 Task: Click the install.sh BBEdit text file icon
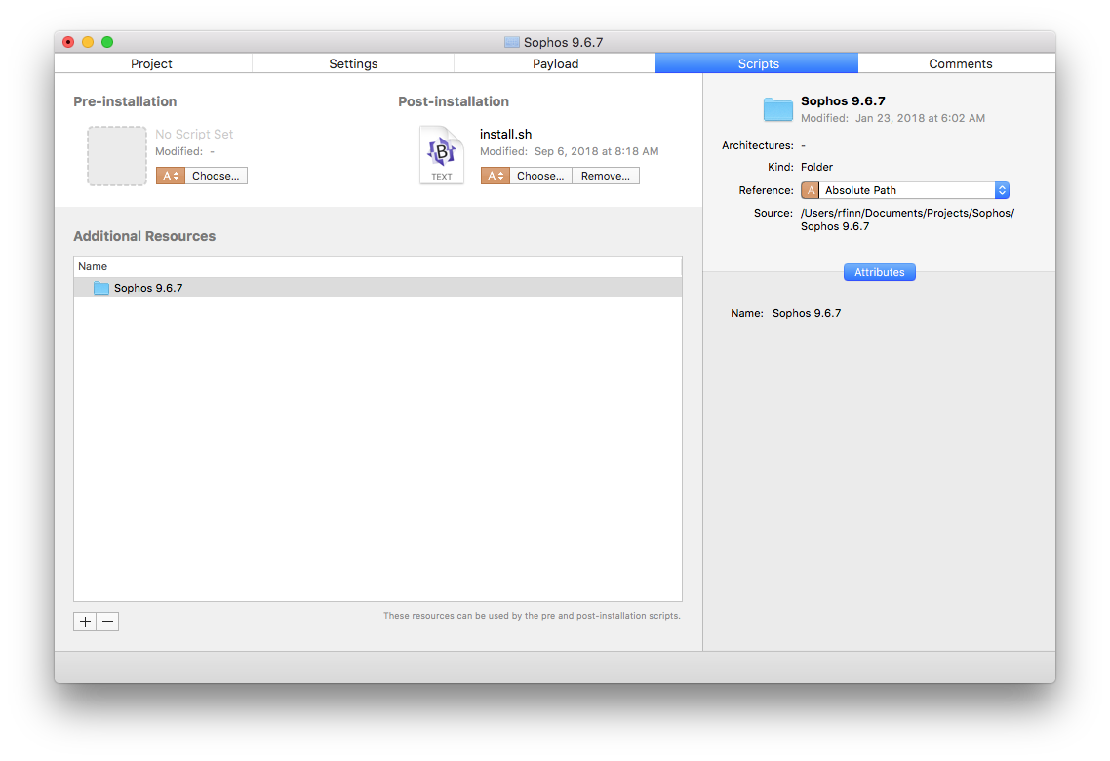(442, 155)
